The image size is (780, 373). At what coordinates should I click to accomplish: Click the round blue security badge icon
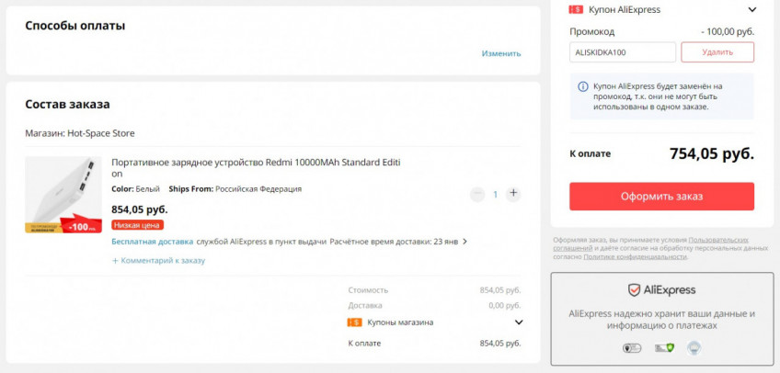(694, 348)
